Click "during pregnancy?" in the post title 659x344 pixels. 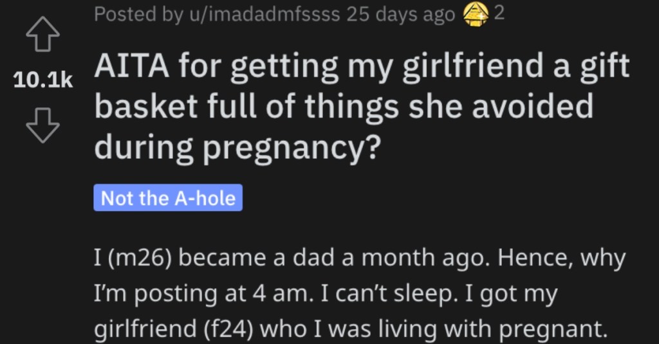pos(238,149)
